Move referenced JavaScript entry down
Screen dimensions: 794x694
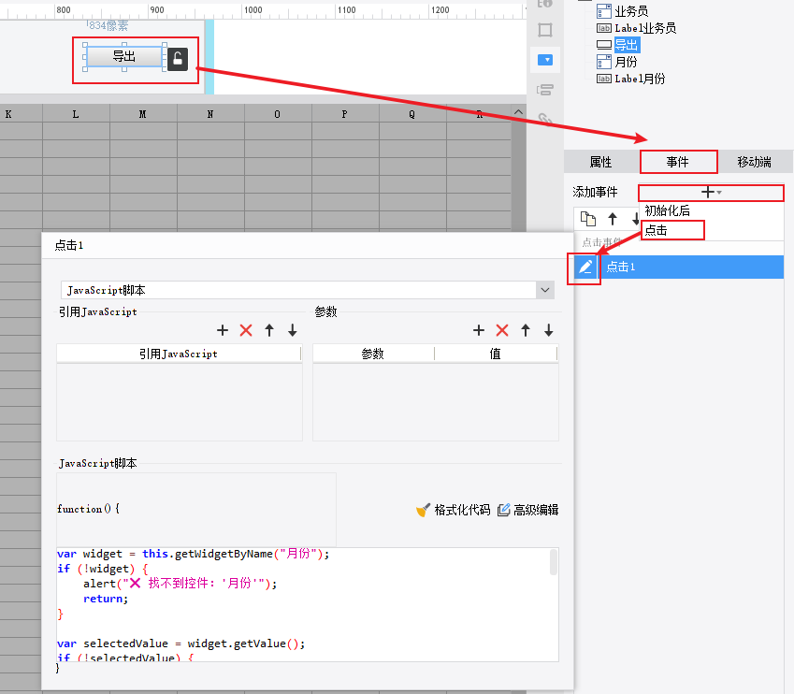coord(293,331)
